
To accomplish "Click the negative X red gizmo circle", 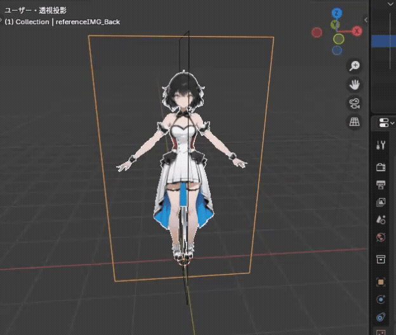I will 317,32.
